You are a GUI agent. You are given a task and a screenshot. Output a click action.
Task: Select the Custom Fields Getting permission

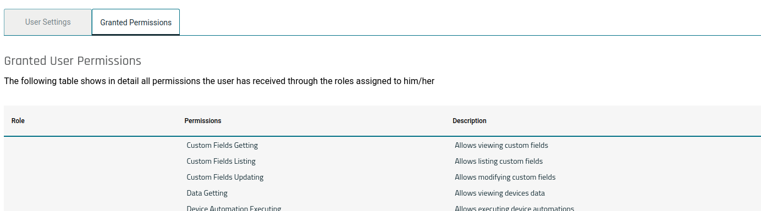coord(222,146)
